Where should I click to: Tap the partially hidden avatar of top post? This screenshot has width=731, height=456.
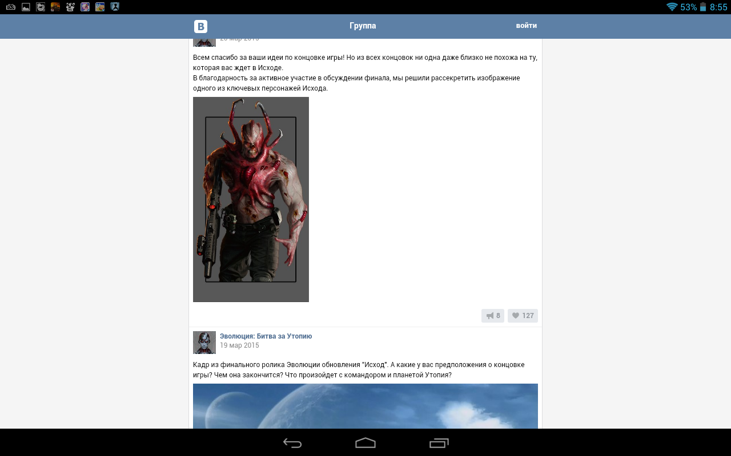204,42
